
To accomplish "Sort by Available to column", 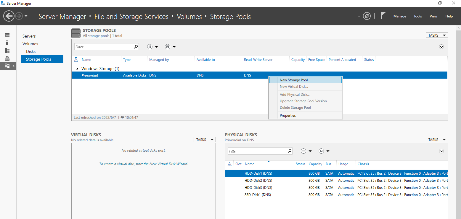I will click(206, 60).
